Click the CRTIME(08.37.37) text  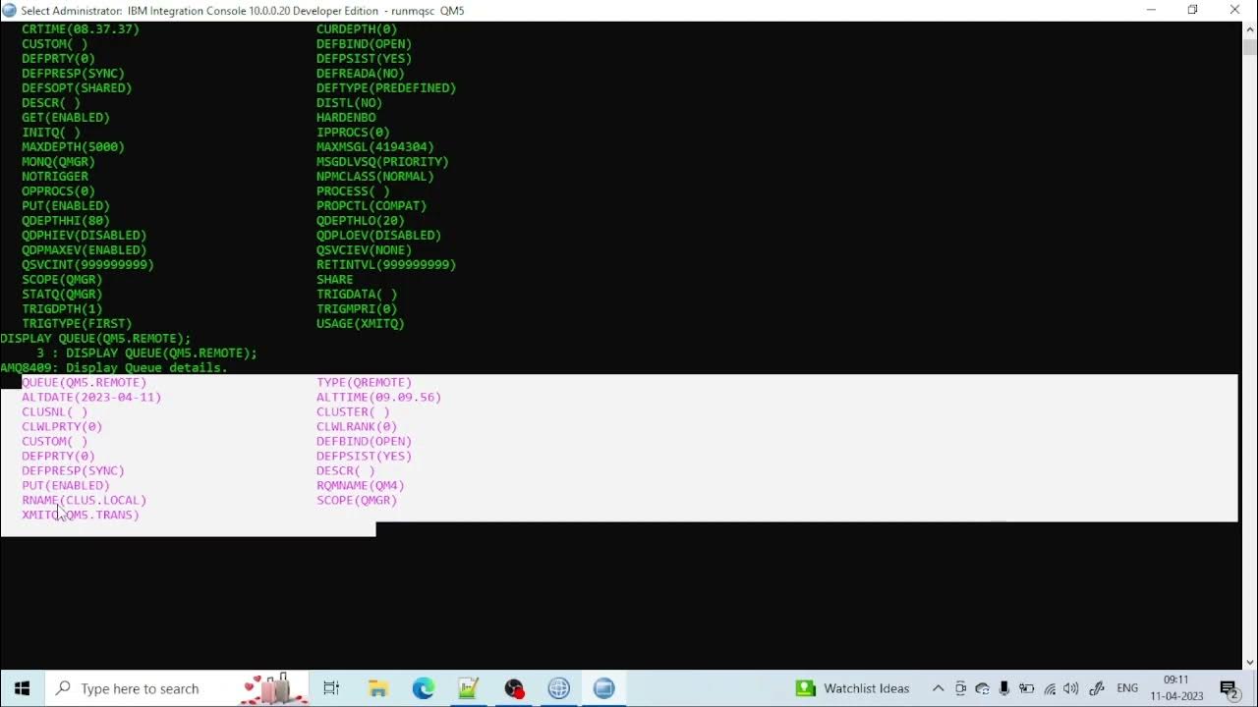(81, 28)
